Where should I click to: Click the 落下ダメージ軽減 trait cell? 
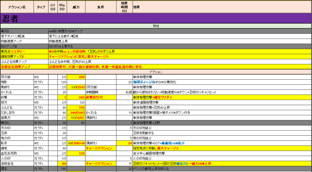(x=24, y=36)
